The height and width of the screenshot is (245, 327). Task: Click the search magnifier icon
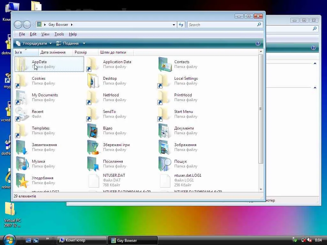[259, 25]
